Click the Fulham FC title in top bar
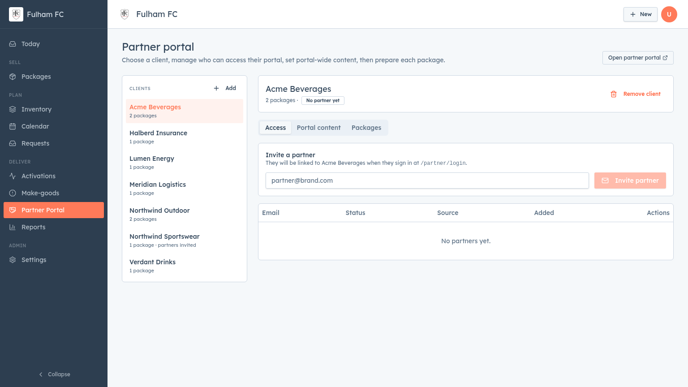Viewport: 688px width, 387px height. tap(157, 14)
